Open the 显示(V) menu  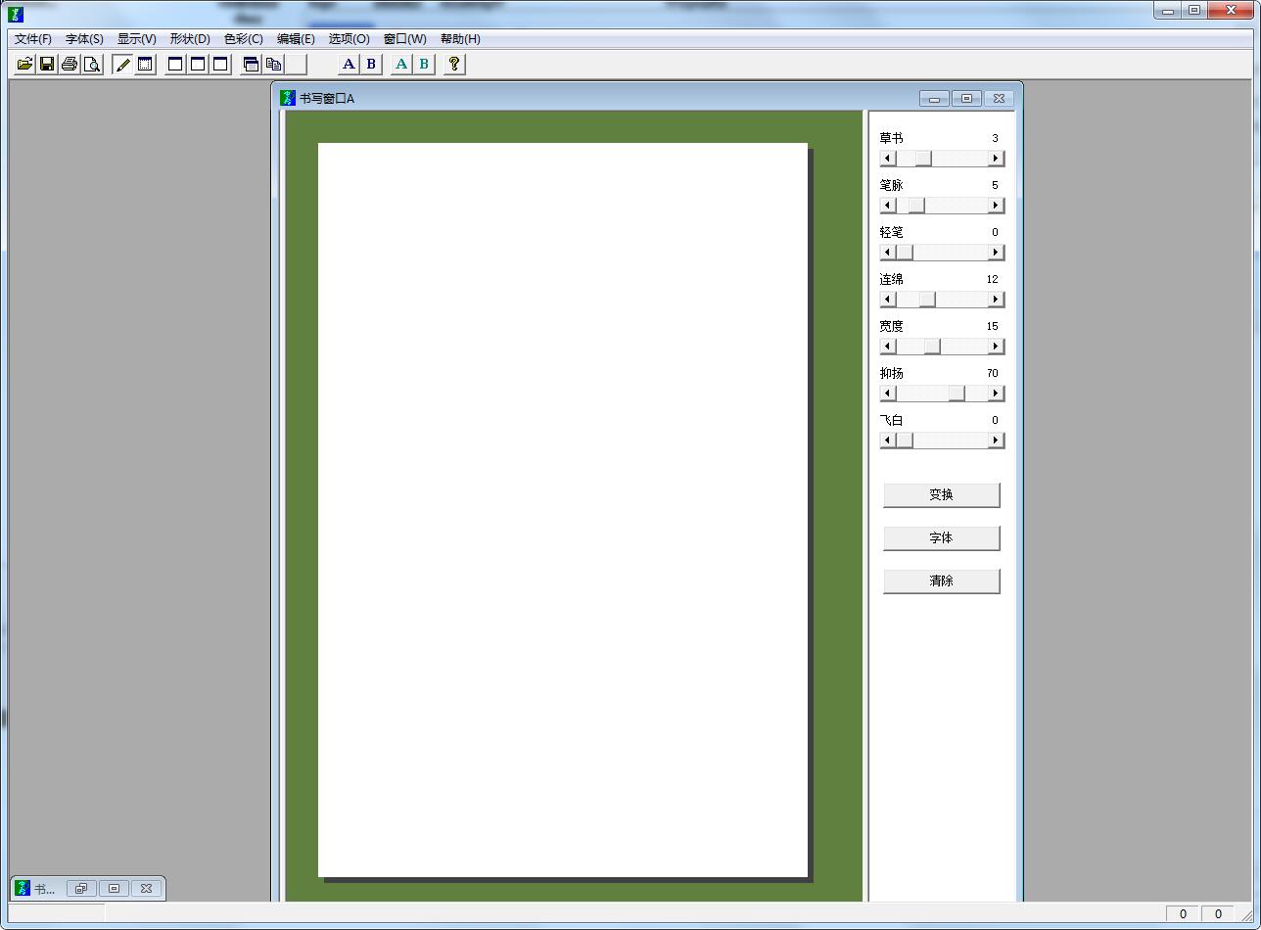coord(136,39)
